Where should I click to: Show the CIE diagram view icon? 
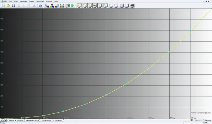pyautogui.click(x=106, y=6)
